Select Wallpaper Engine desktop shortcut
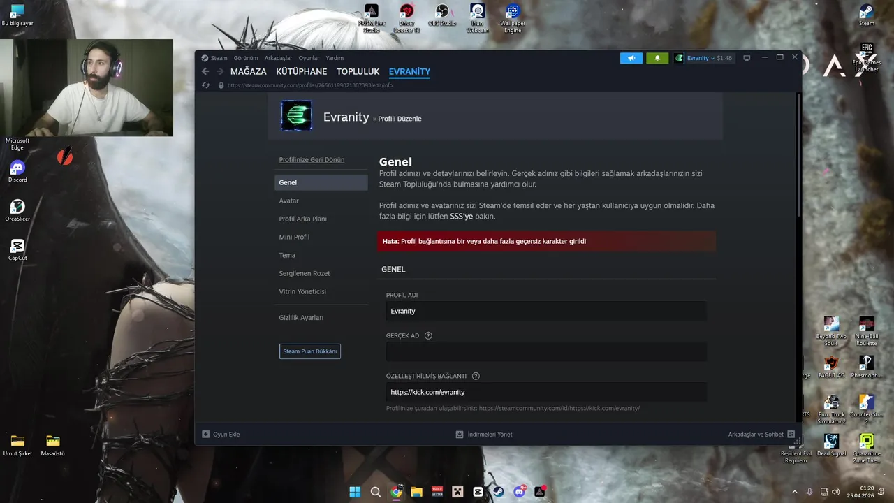 coord(513,18)
